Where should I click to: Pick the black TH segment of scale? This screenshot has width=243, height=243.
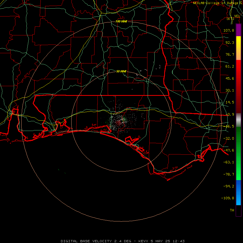(238, 210)
